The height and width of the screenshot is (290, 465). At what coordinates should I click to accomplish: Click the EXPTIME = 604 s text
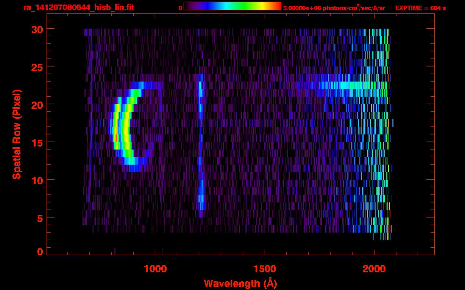[x=420, y=8]
